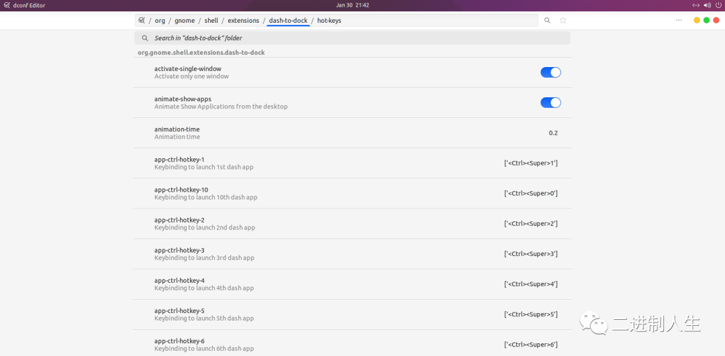Open the clock showing Jan 30 21:42

[x=352, y=5]
